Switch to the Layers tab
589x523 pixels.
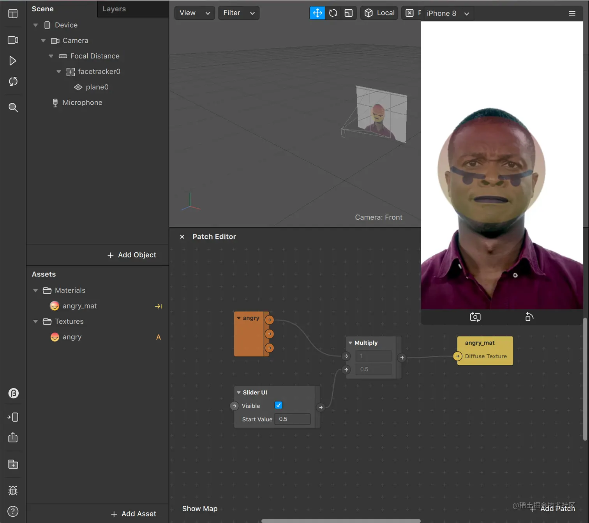pos(114,9)
